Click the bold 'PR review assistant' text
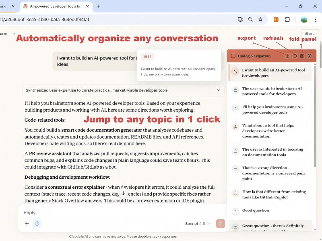 pyautogui.click(x=50, y=153)
